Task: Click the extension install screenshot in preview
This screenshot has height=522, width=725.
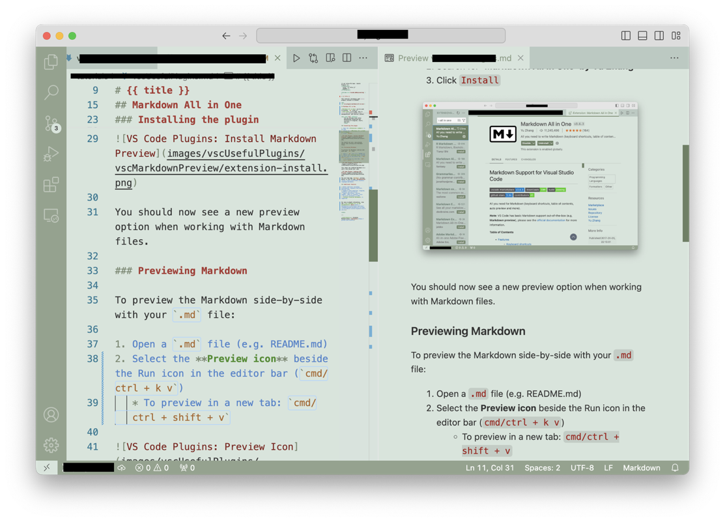Action: [x=530, y=176]
